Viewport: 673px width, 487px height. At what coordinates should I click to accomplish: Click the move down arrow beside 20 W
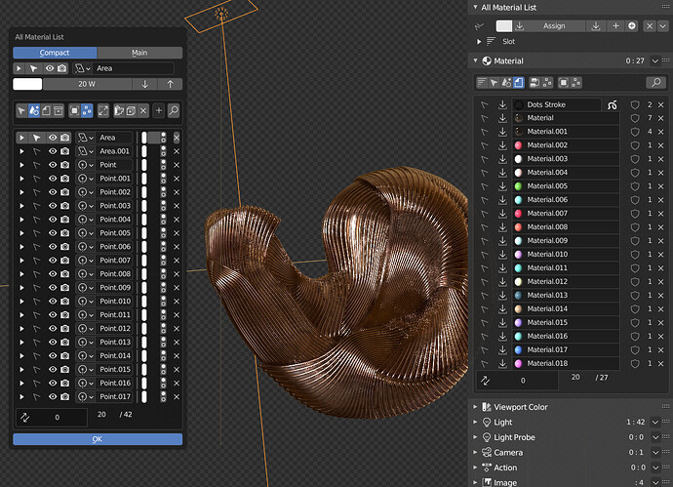tap(144, 84)
